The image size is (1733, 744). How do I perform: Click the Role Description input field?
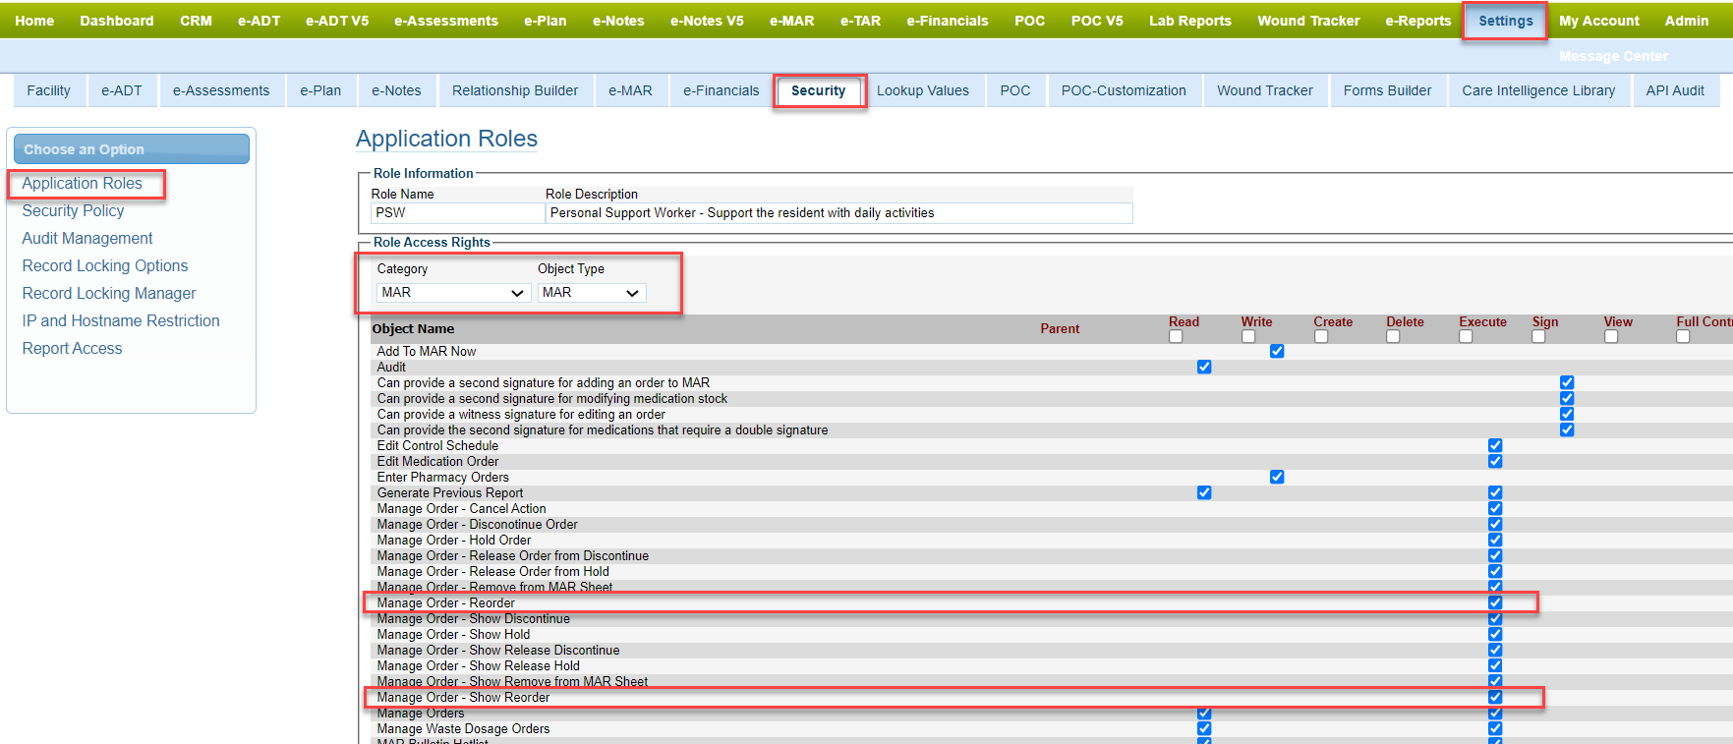[x=839, y=213]
